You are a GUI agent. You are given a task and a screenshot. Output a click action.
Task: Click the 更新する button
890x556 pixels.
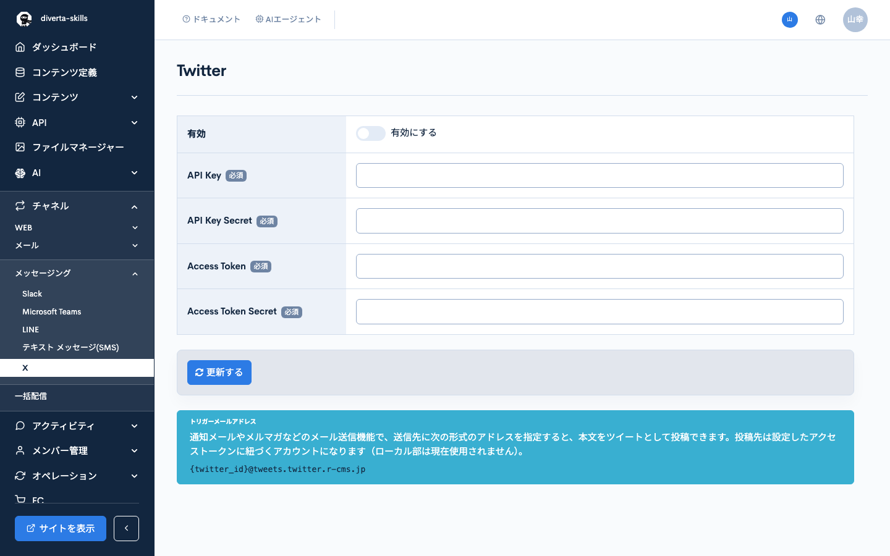[219, 373]
